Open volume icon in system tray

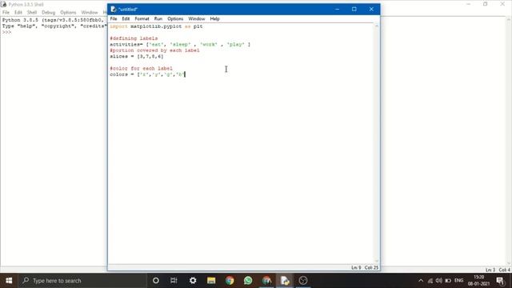pos(439,281)
